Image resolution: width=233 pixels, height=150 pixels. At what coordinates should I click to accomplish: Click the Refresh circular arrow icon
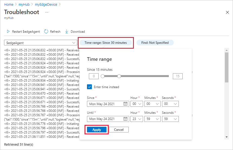[46, 32]
